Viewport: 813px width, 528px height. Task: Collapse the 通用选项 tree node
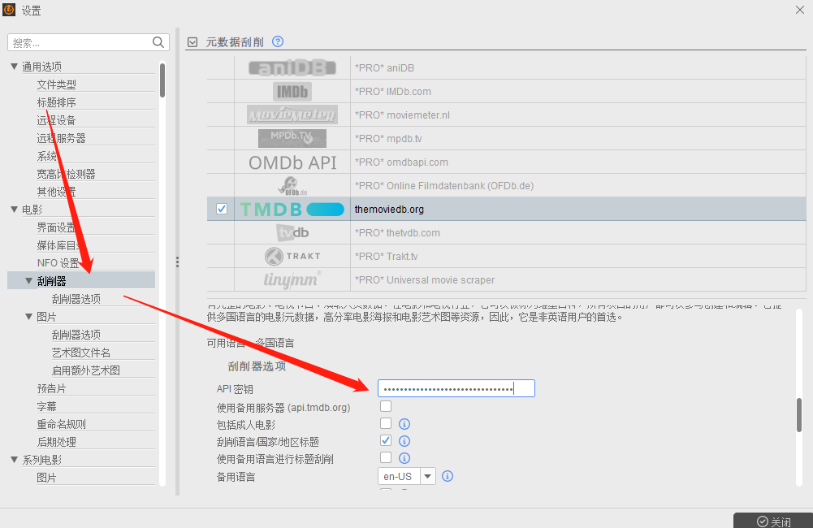click(14, 67)
